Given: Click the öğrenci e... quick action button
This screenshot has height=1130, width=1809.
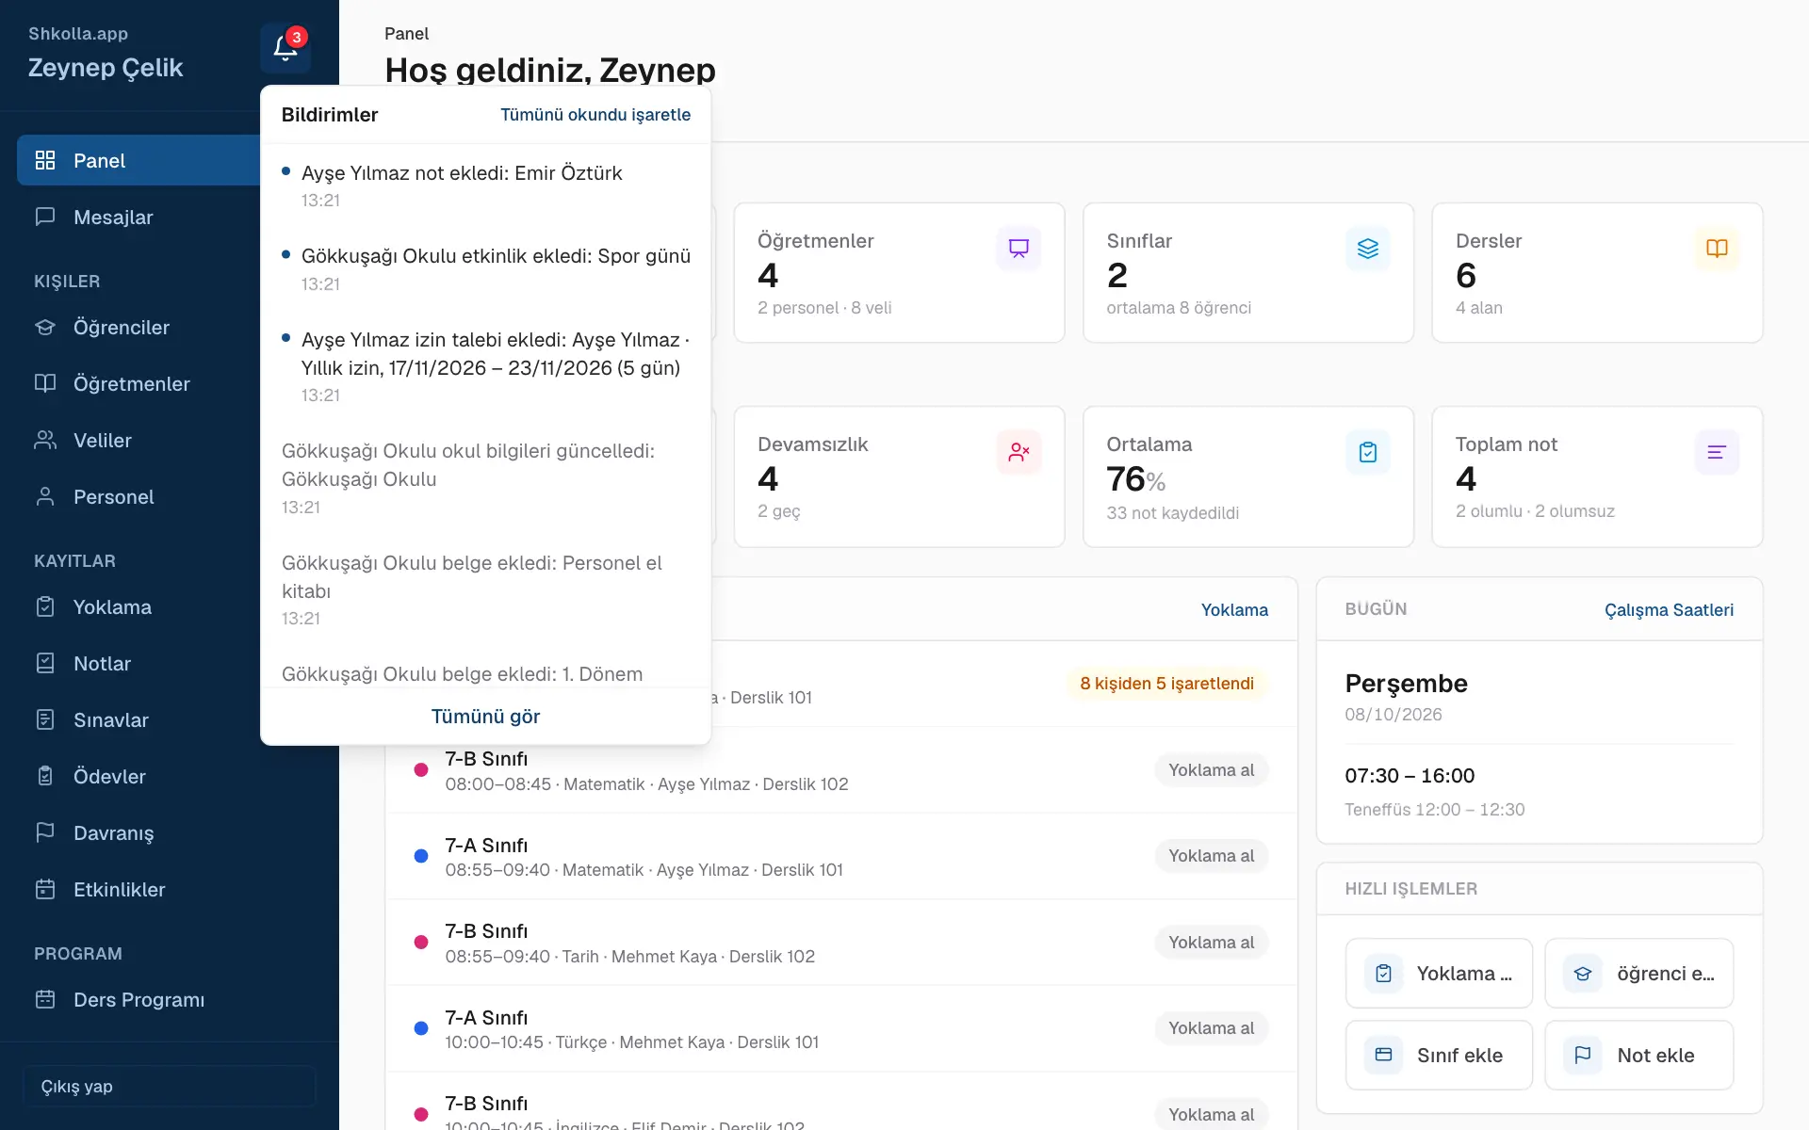Looking at the screenshot, I should 1639,974.
